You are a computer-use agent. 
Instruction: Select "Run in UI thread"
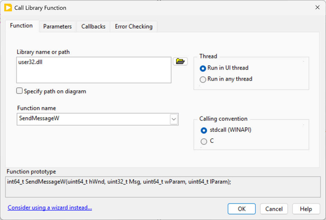tap(203, 68)
